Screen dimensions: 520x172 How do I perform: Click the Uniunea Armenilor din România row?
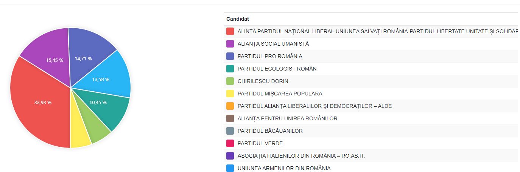point(284,168)
